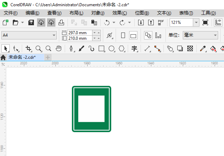Click the Copy icon
Image resolution: width=224 pixels, height=156 pixels.
(84, 22)
